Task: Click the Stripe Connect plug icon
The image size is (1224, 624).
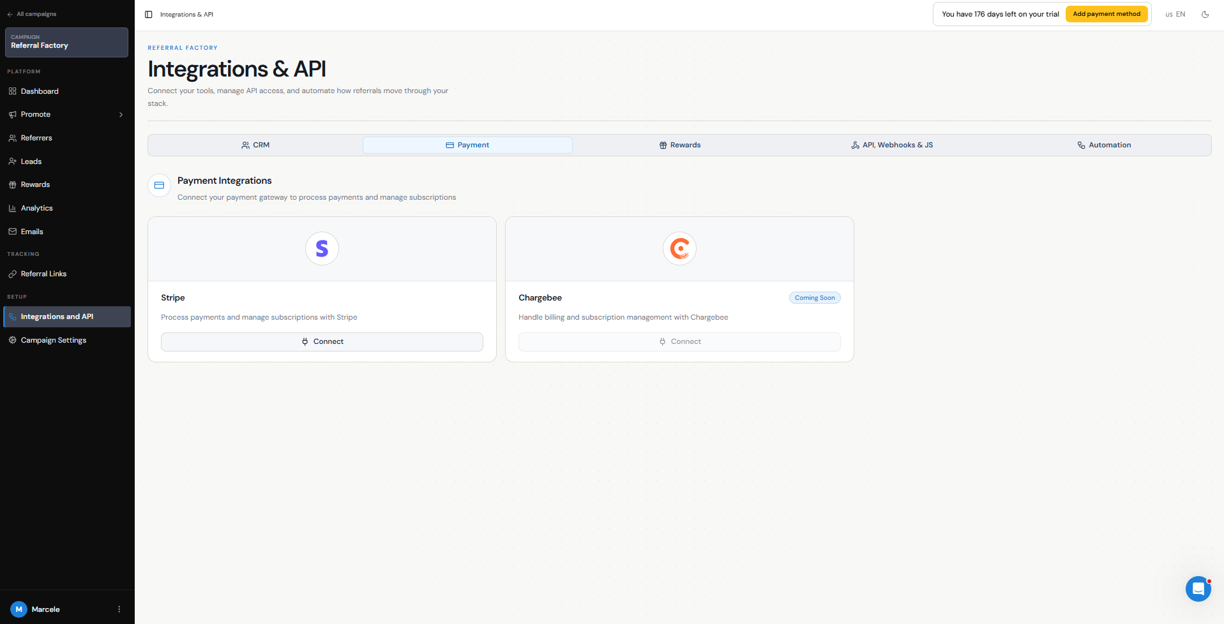Action: click(x=305, y=342)
